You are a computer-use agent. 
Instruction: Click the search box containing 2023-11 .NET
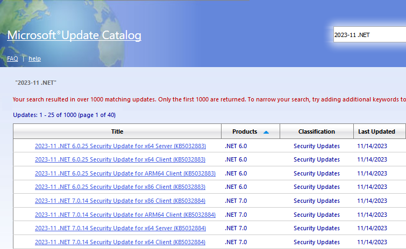click(x=368, y=35)
